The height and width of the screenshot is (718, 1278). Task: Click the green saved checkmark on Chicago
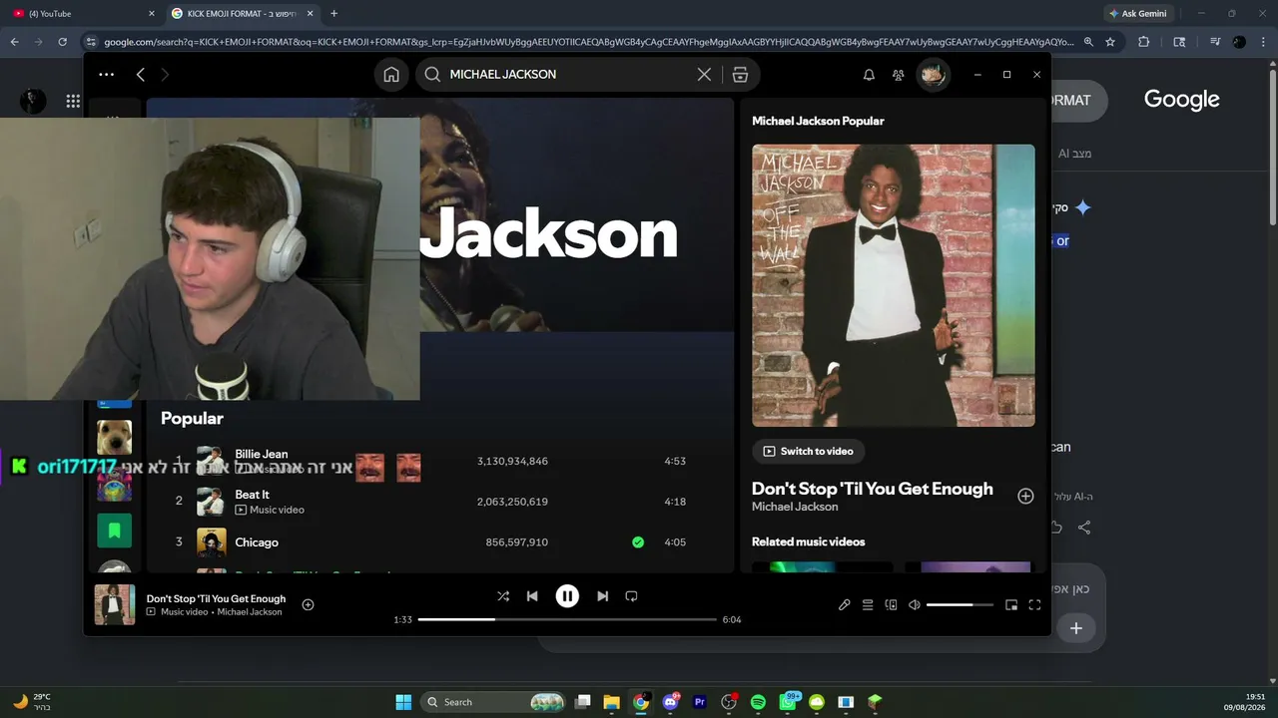pyautogui.click(x=638, y=542)
